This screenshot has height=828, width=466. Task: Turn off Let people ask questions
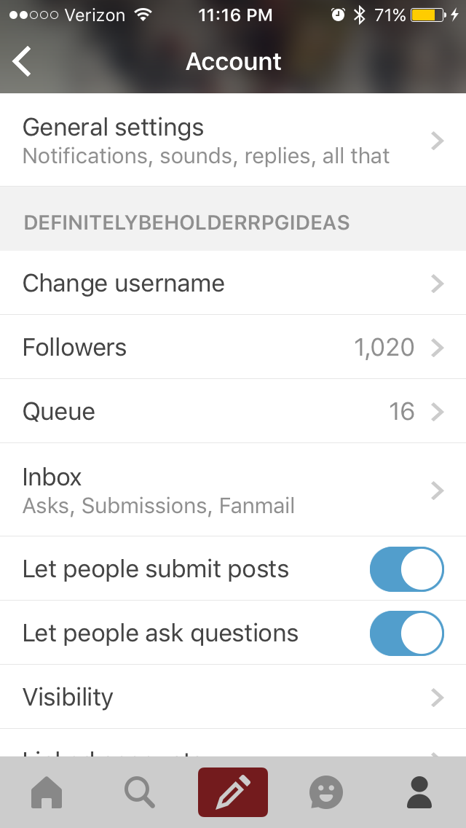[x=406, y=633]
